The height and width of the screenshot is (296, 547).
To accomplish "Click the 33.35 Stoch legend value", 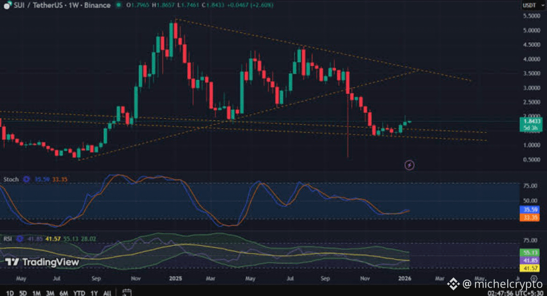I will pyautogui.click(x=60, y=179).
